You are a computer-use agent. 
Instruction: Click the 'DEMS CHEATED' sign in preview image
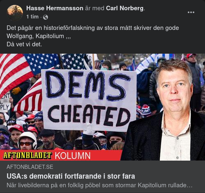tap(89, 100)
